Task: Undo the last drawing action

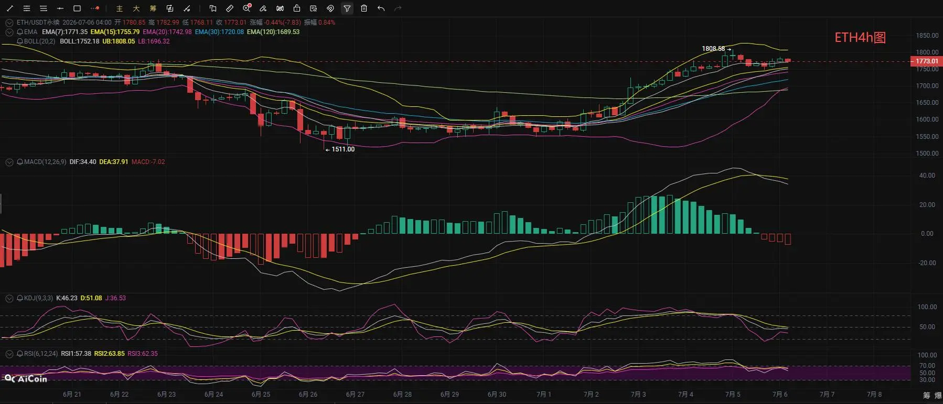Action: point(381,8)
